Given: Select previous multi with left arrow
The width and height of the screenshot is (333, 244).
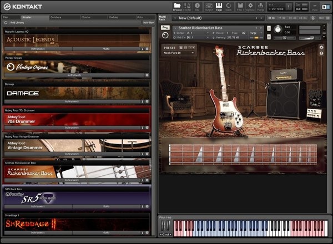Looking at the screenshot, I should 256,18.
